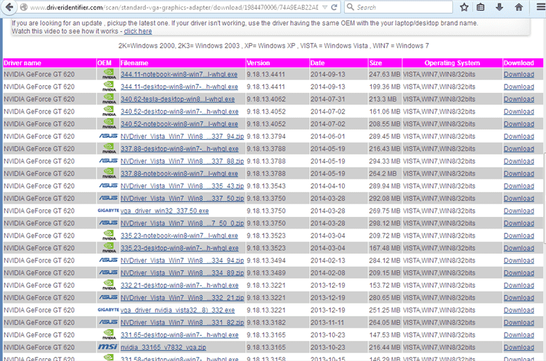
Task: Focus the browser Search box
Action: [399, 7]
